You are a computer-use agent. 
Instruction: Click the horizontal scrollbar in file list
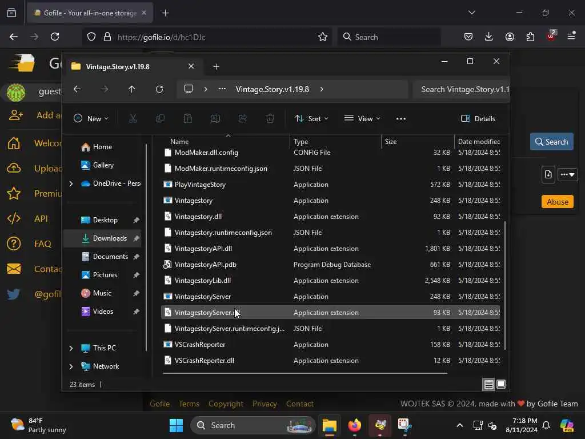[x=305, y=373]
